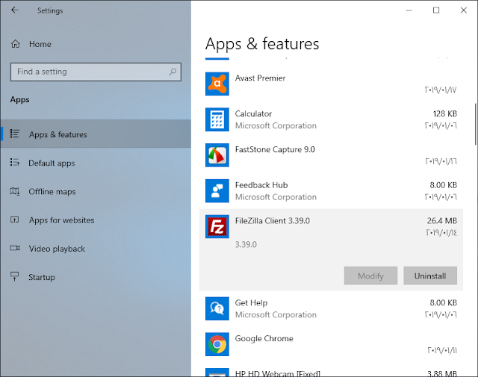Click the FastStone Capture app icon
Viewport: 478px width, 377px height.
coord(217,155)
